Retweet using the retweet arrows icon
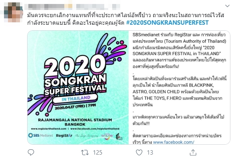This screenshot has width=236, height=159. point(85,153)
